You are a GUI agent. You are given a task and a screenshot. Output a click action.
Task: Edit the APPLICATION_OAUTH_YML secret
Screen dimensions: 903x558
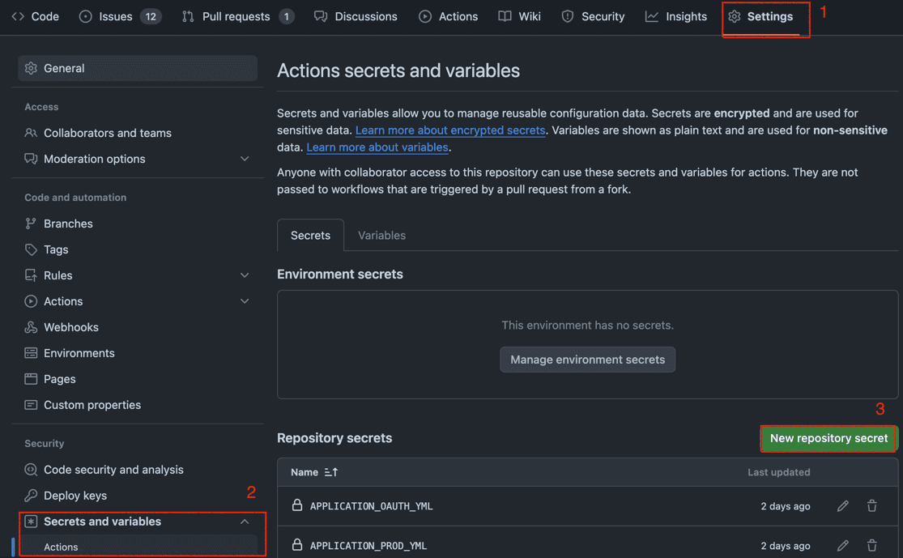tap(843, 506)
